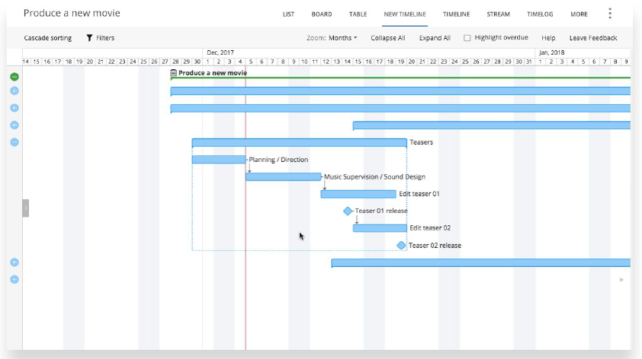
Task: Open the three-dot options menu
Action: coord(610,14)
